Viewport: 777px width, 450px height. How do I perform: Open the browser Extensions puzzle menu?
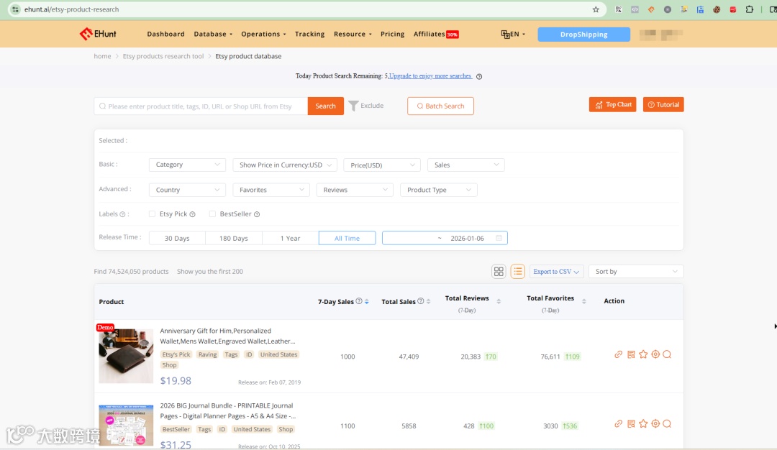pos(749,9)
